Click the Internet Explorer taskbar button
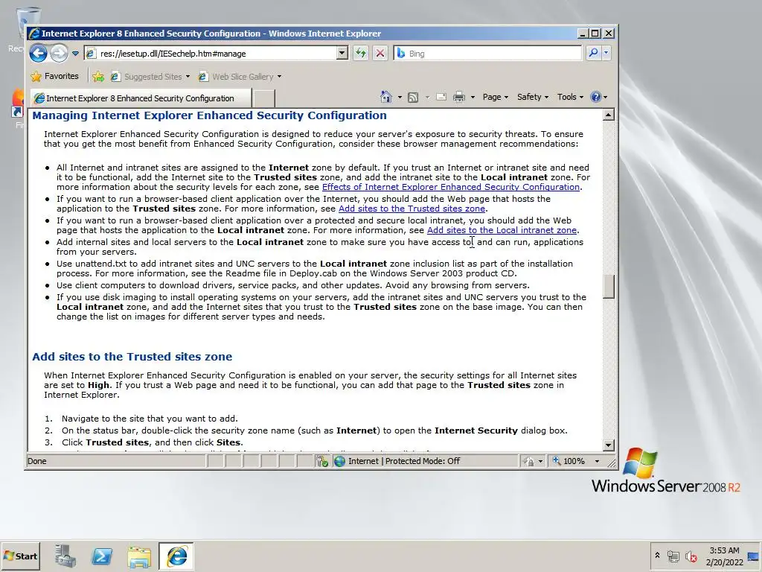The height and width of the screenshot is (572, 762). pos(176,556)
